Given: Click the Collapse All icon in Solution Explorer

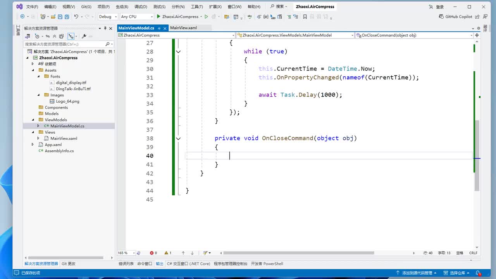Looking at the screenshot, I should click(x=55, y=36).
